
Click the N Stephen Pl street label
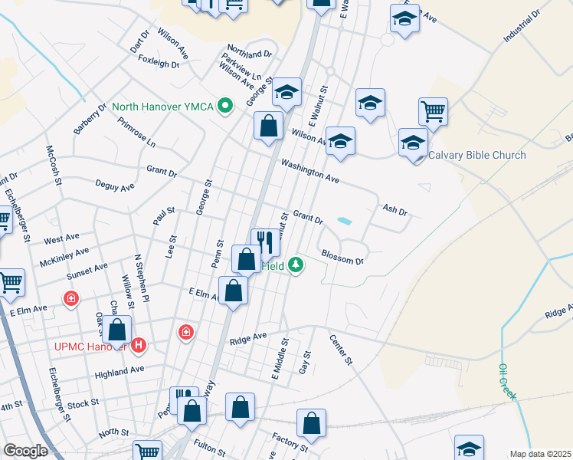142,278
